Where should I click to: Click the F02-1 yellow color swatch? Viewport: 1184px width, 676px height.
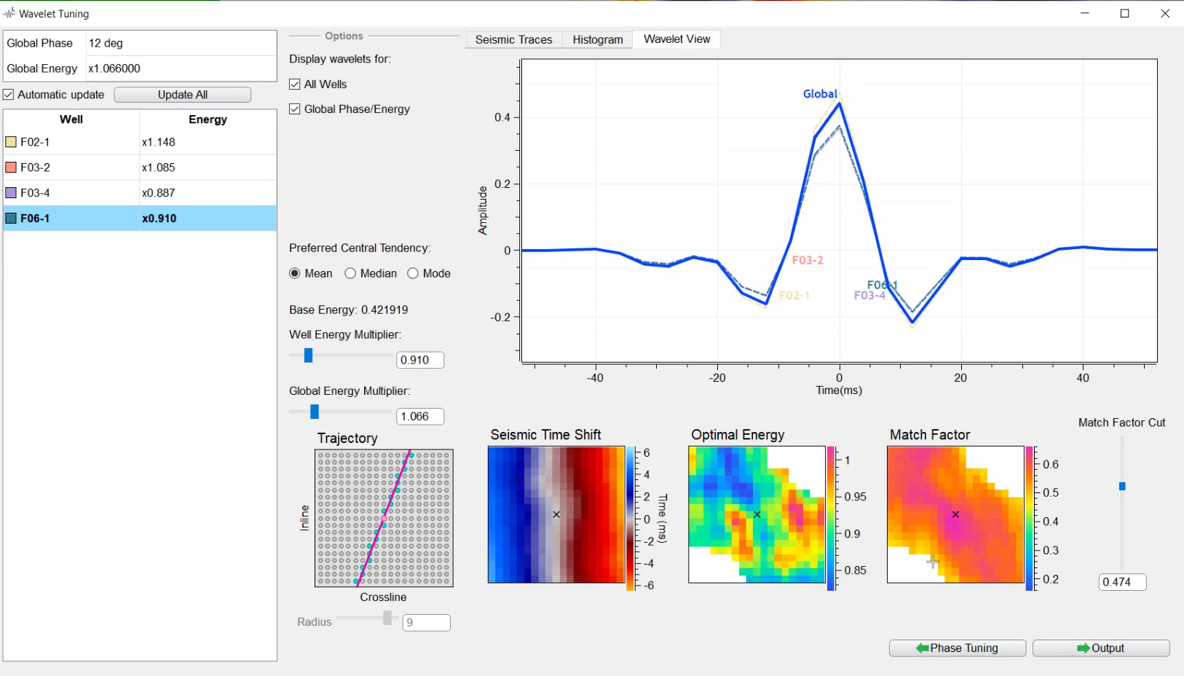coord(11,142)
